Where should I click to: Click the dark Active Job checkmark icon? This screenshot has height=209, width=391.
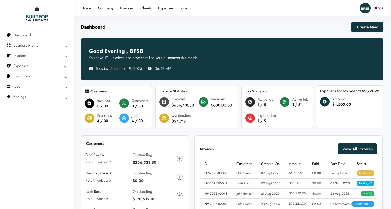(x=250, y=102)
